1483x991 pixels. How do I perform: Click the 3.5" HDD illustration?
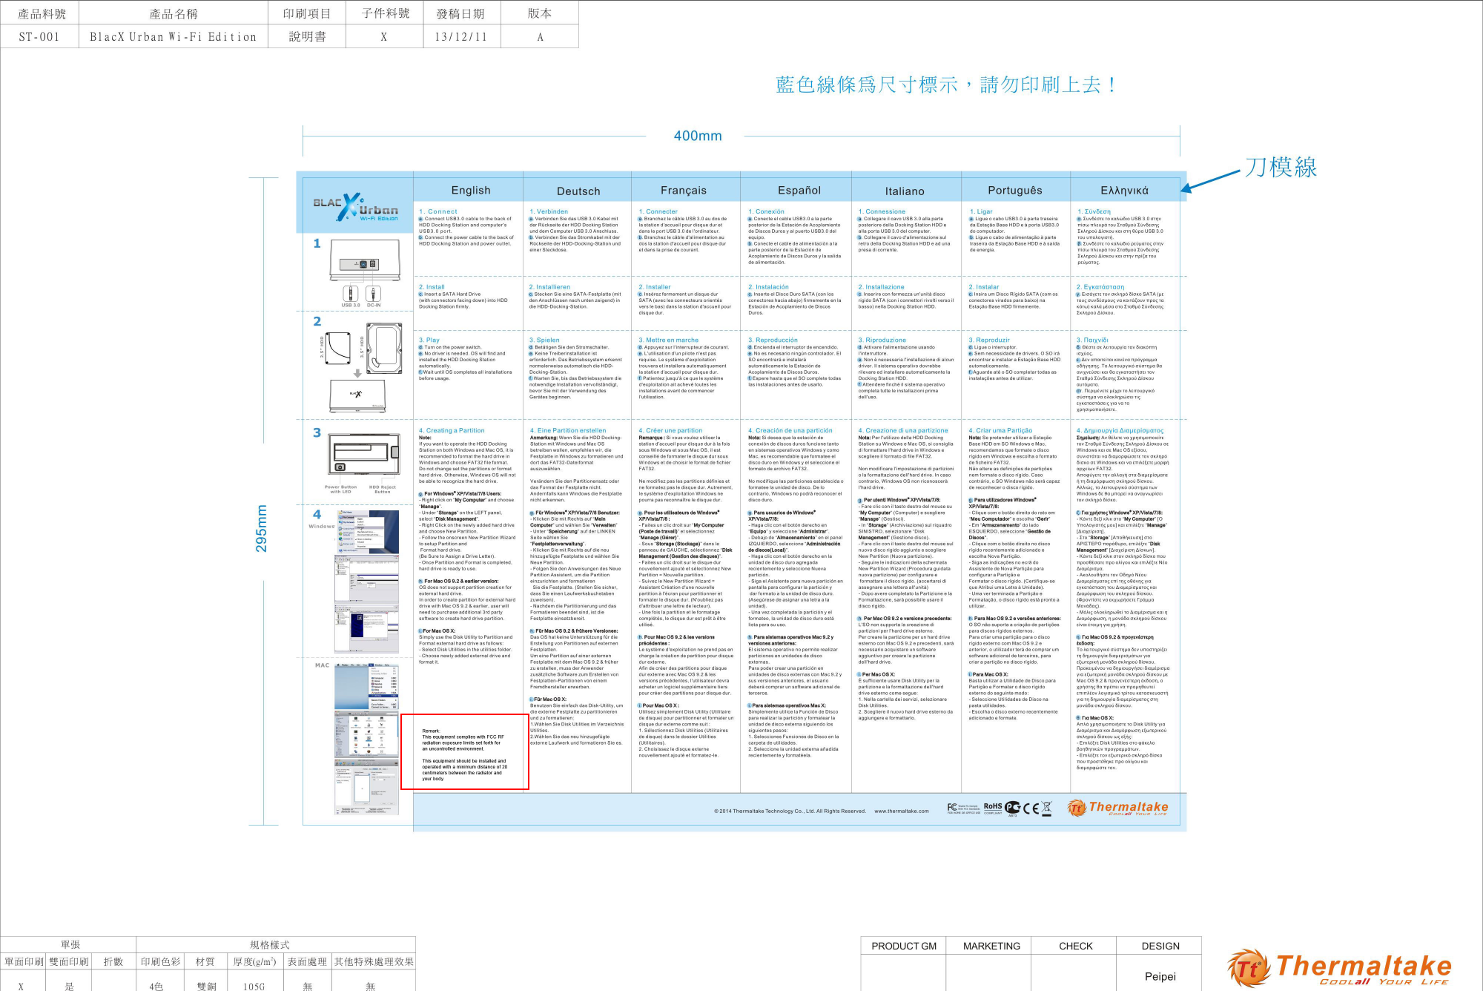[x=385, y=348]
